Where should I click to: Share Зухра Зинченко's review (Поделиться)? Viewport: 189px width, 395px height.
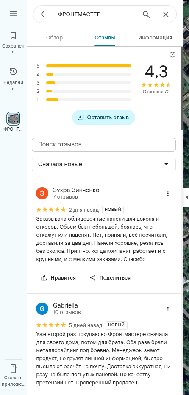(x=110, y=278)
